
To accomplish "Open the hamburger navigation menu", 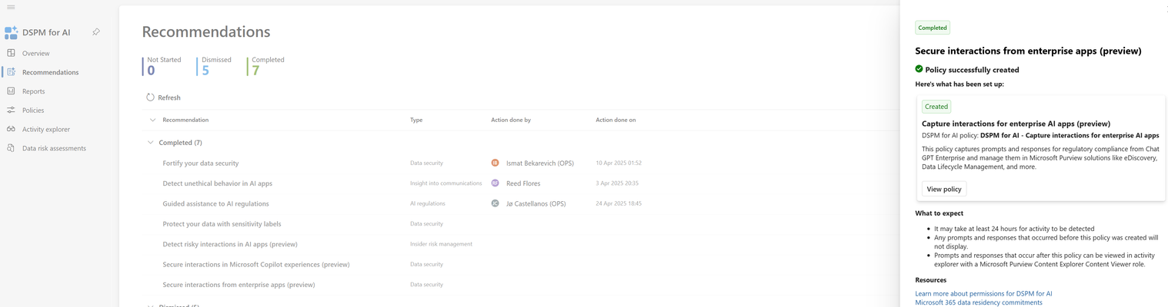I will click(x=11, y=7).
